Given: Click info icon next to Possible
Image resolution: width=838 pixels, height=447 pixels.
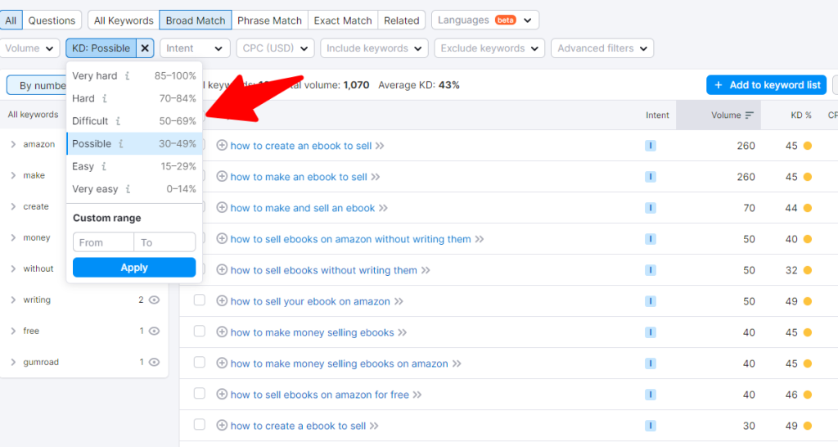Looking at the screenshot, I should (121, 144).
